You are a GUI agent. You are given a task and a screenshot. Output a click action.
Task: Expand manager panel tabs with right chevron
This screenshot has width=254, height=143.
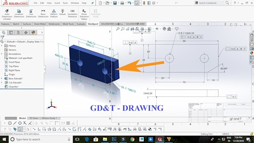(x=42, y=32)
